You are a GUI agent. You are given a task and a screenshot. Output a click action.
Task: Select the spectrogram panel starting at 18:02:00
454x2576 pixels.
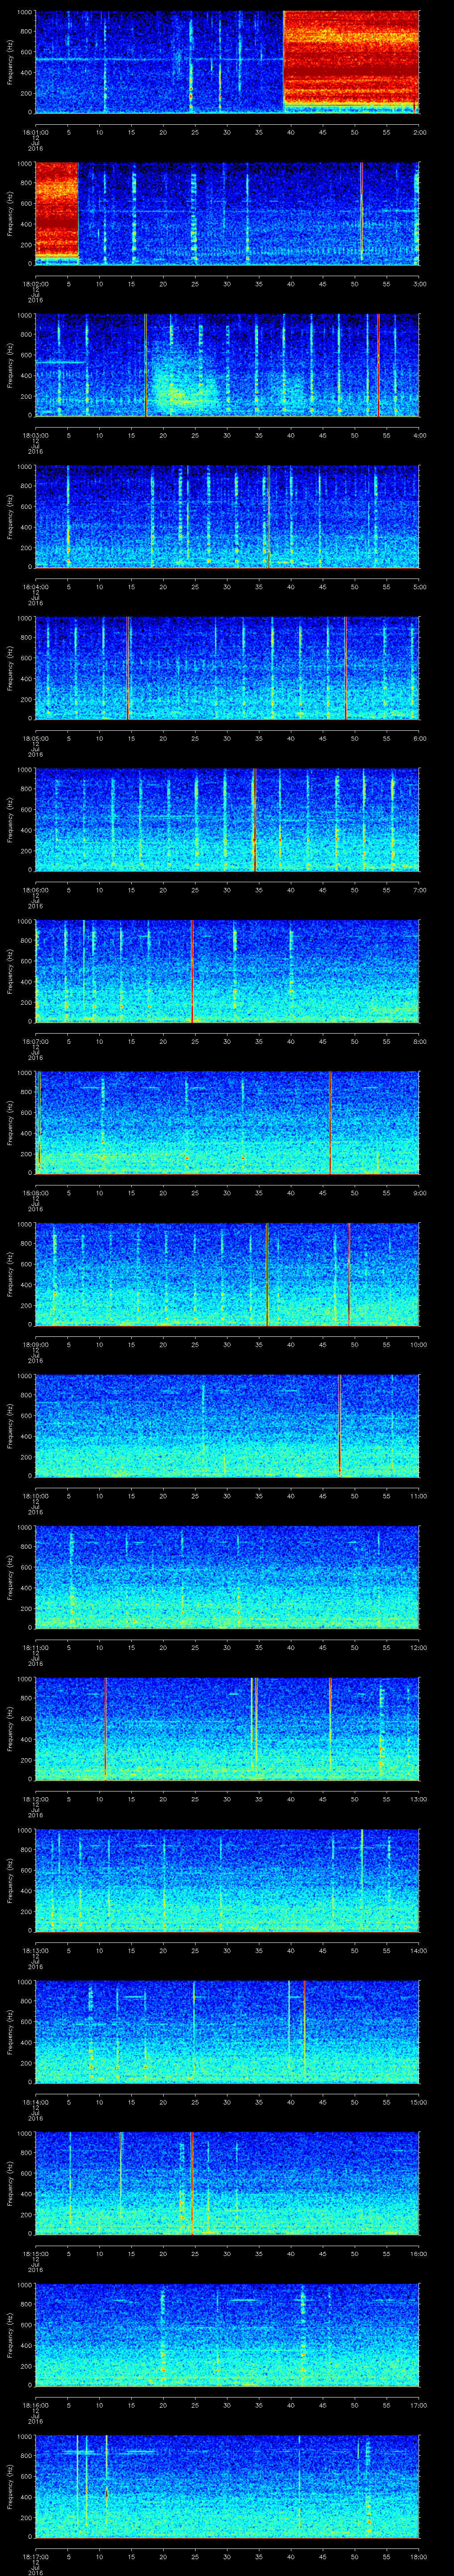point(227,213)
